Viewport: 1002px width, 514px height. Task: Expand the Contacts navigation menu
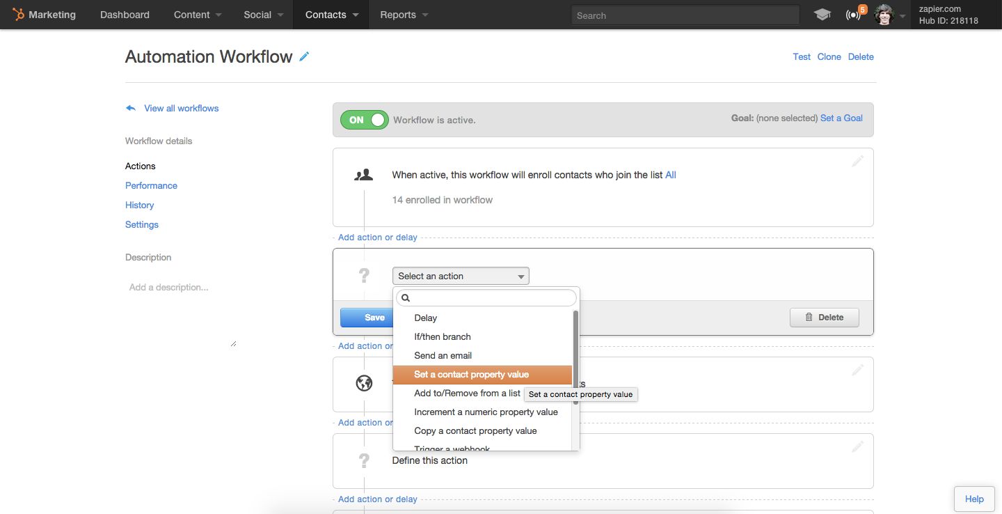[331, 15]
